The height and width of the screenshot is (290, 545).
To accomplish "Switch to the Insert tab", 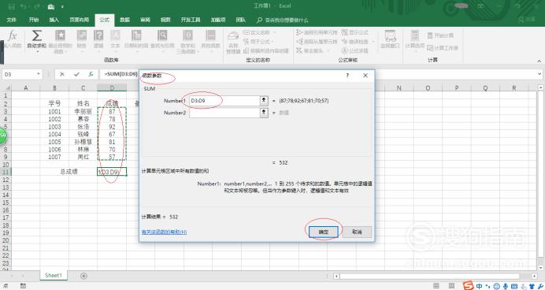I will pyautogui.click(x=54, y=20).
